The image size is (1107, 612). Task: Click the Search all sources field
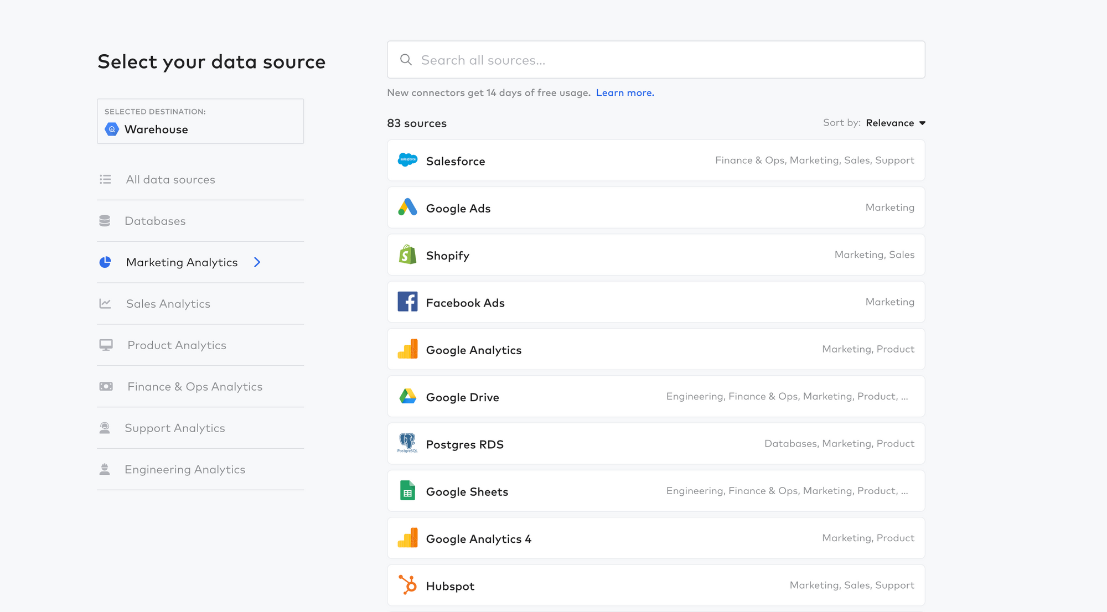656,60
